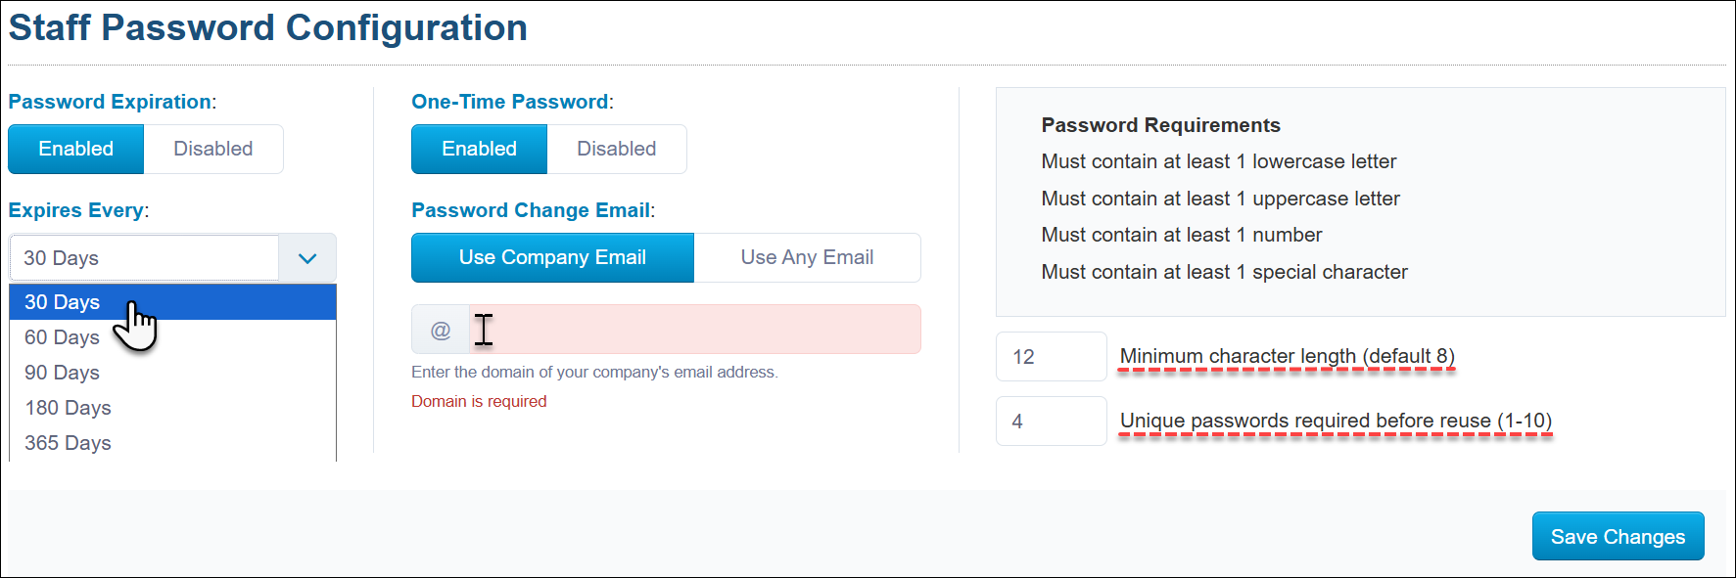Enable Password Expiration
The width and height of the screenshot is (1736, 578).
[x=75, y=149]
